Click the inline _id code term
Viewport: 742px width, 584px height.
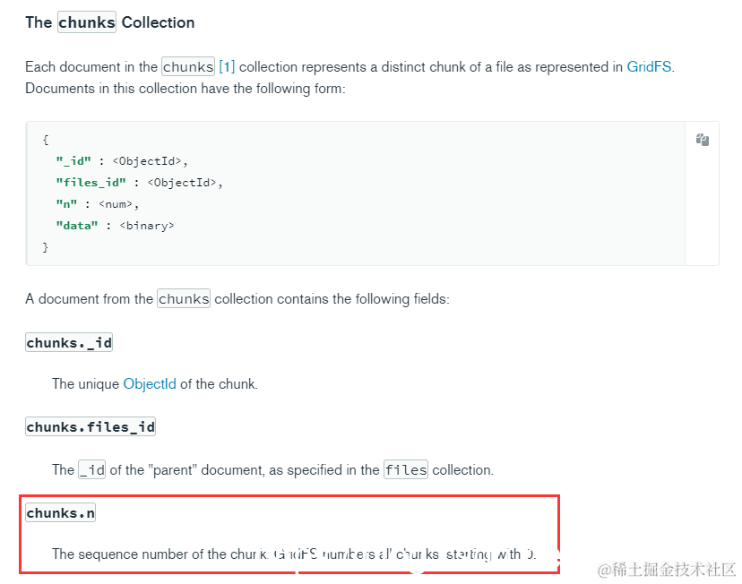[x=91, y=469]
